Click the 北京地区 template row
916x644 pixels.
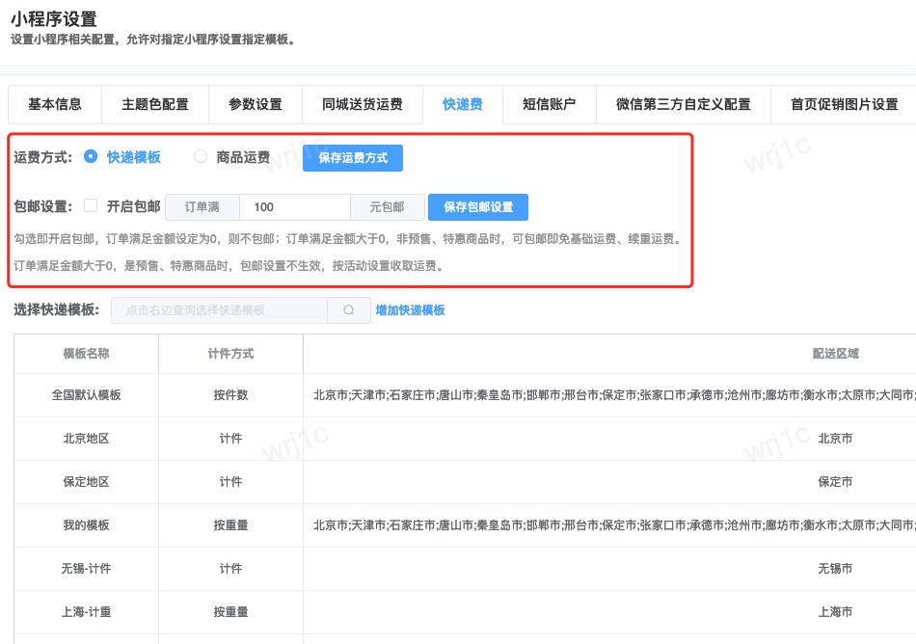tap(86, 439)
